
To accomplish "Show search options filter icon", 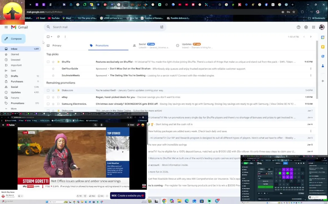I will pyautogui.click(x=162, y=27).
